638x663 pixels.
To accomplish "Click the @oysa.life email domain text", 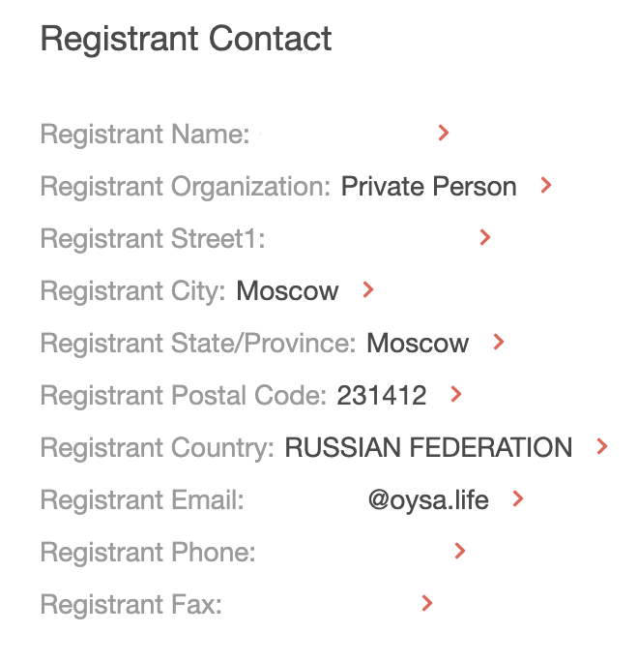I will (428, 500).
